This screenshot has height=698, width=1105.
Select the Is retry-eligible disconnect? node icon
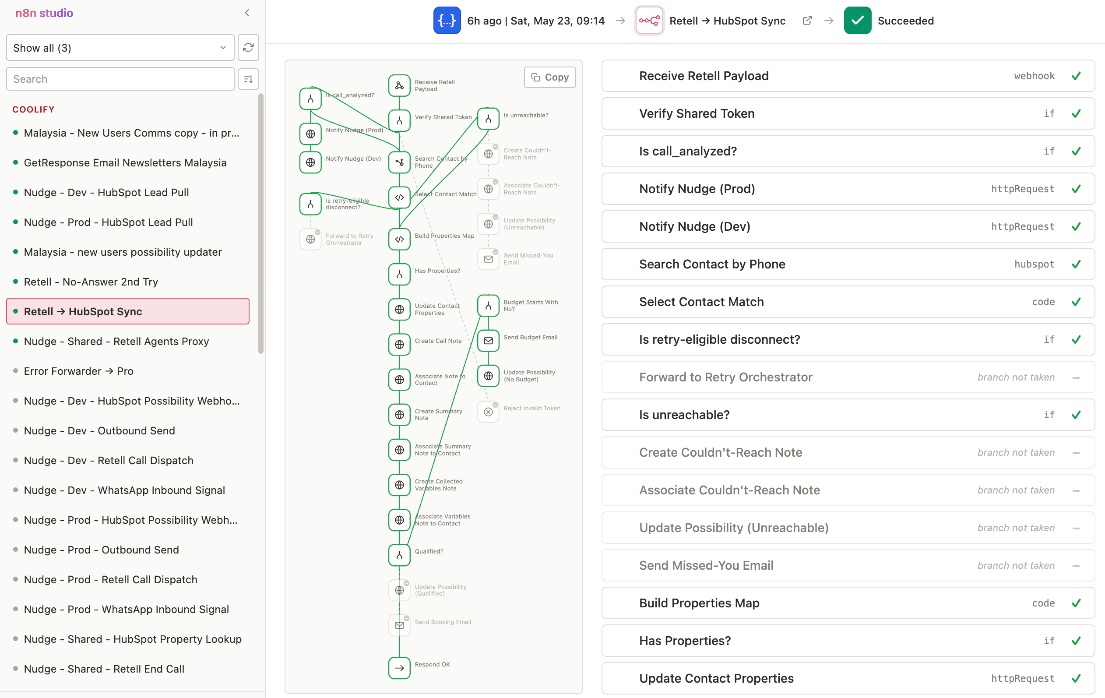click(x=310, y=204)
